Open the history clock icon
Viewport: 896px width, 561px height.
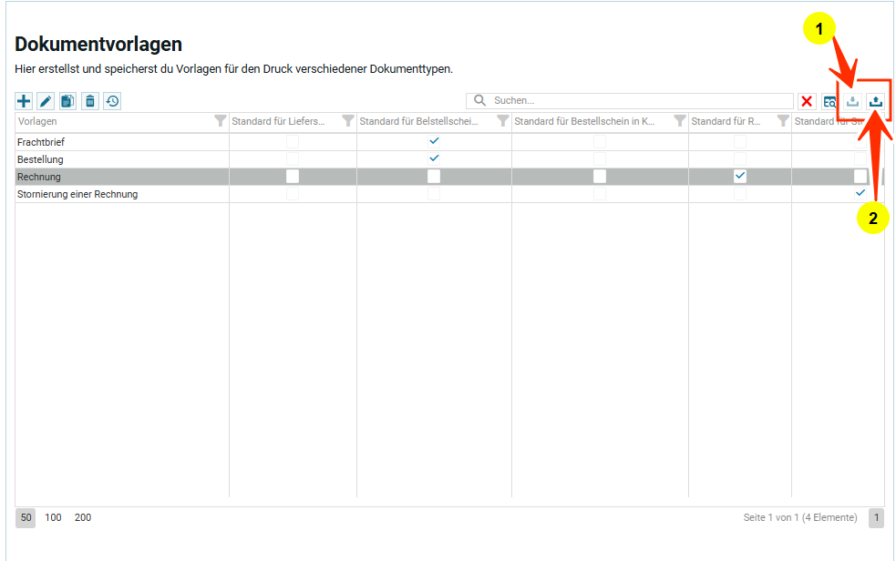coord(112,101)
